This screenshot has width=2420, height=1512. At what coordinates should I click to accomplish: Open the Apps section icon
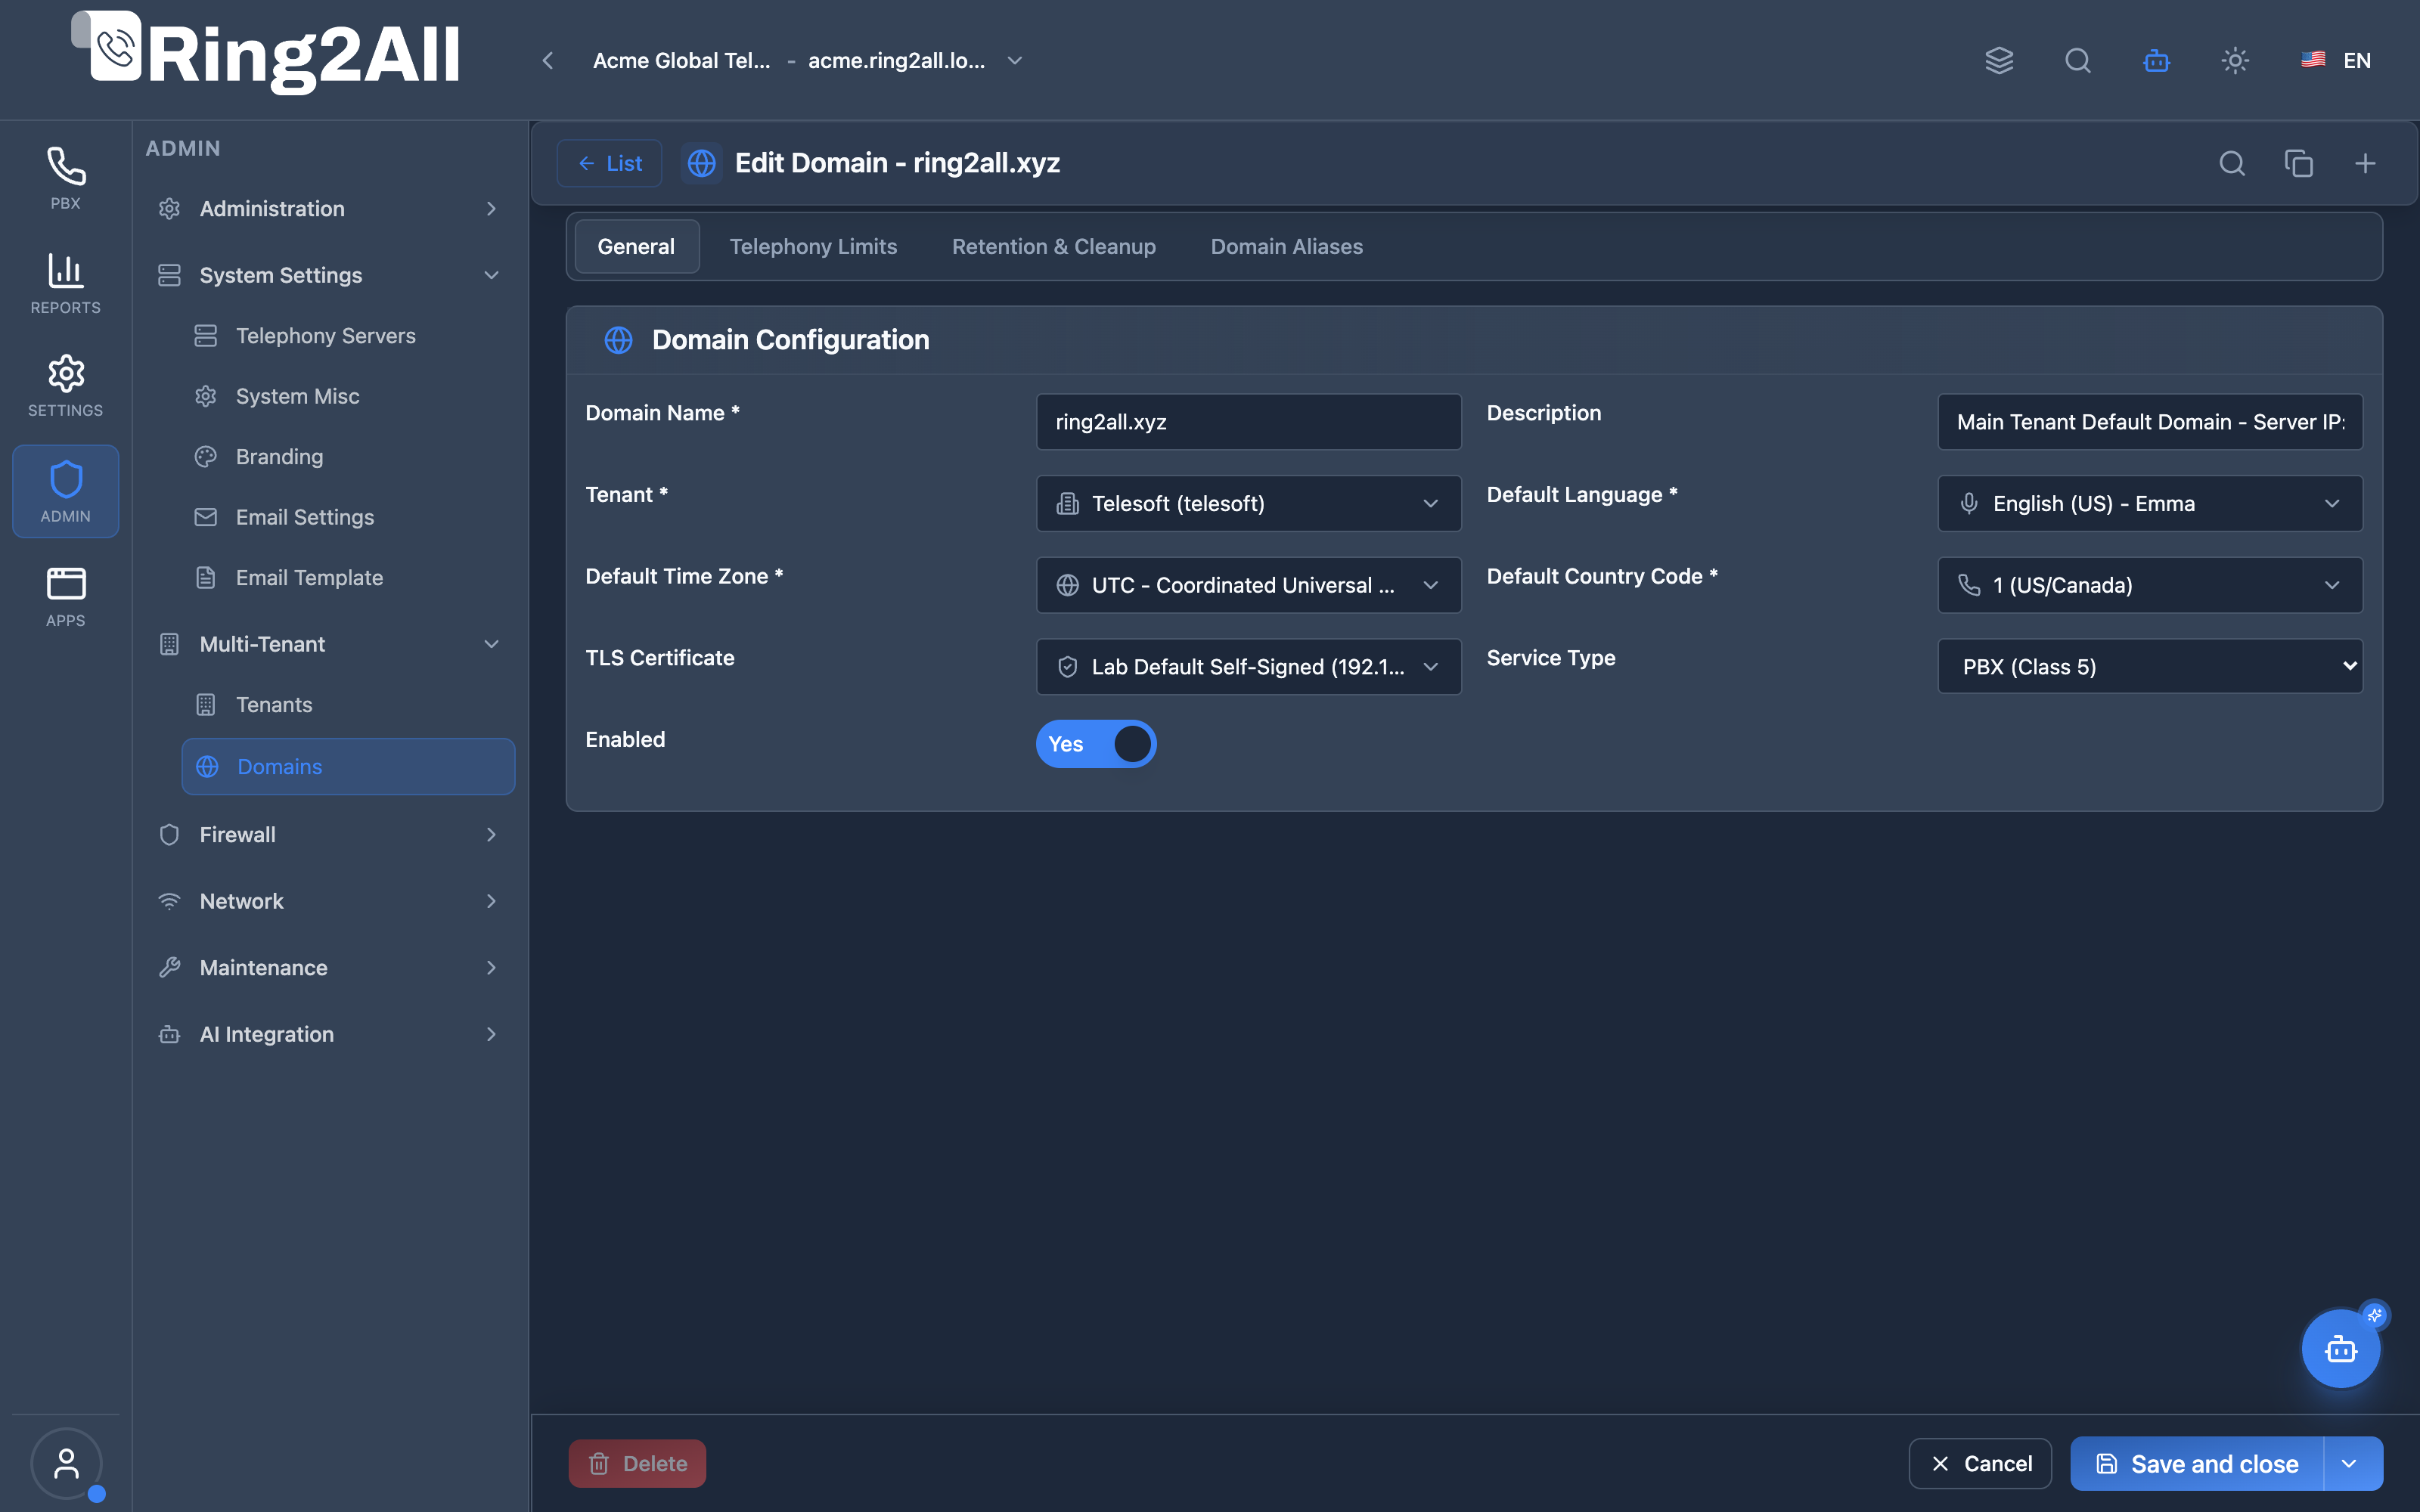(x=65, y=596)
